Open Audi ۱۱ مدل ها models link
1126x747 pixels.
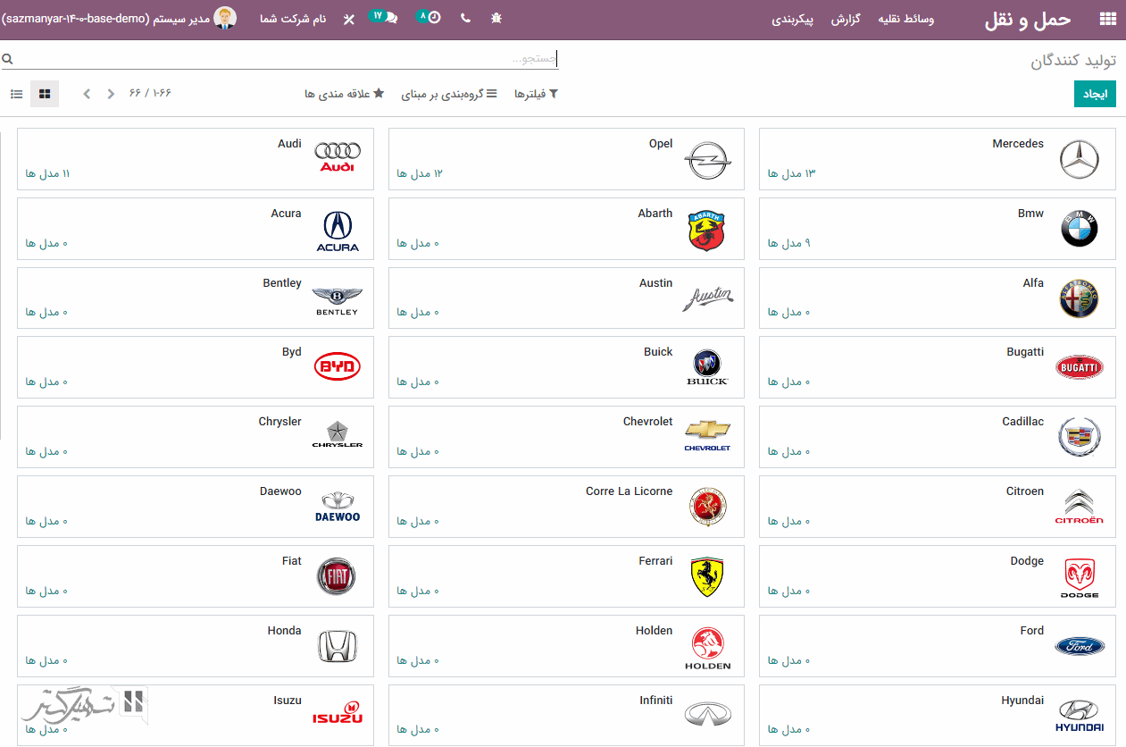point(48,173)
